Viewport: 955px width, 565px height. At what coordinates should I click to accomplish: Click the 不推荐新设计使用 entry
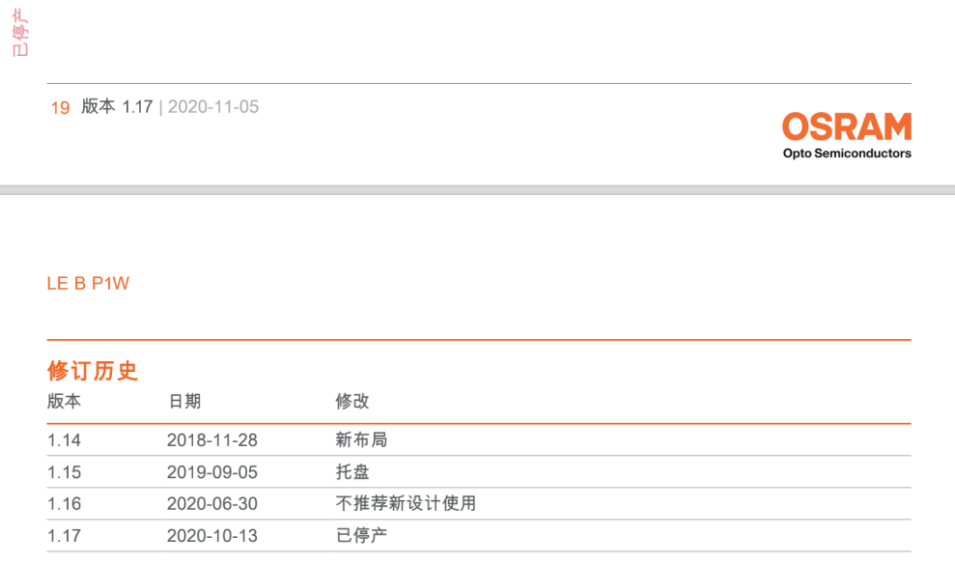point(406,503)
